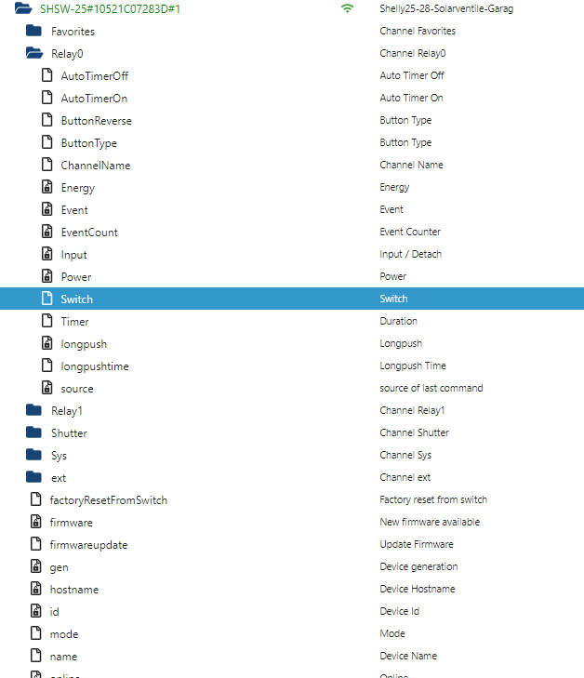
Task: Click the green Wi-Fi connection status icon
Action: [x=347, y=8]
